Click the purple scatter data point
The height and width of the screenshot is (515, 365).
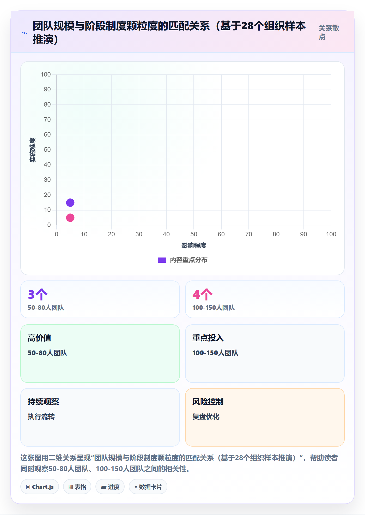click(x=70, y=202)
